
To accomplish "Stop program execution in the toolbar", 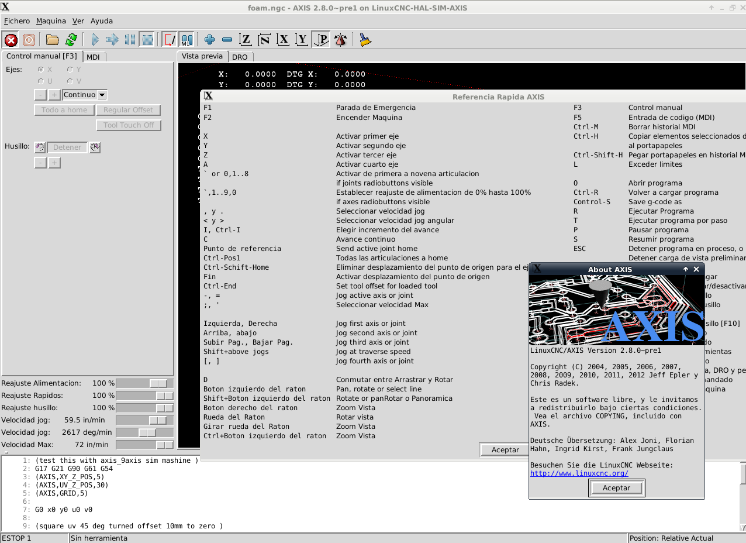I will (147, 40).
